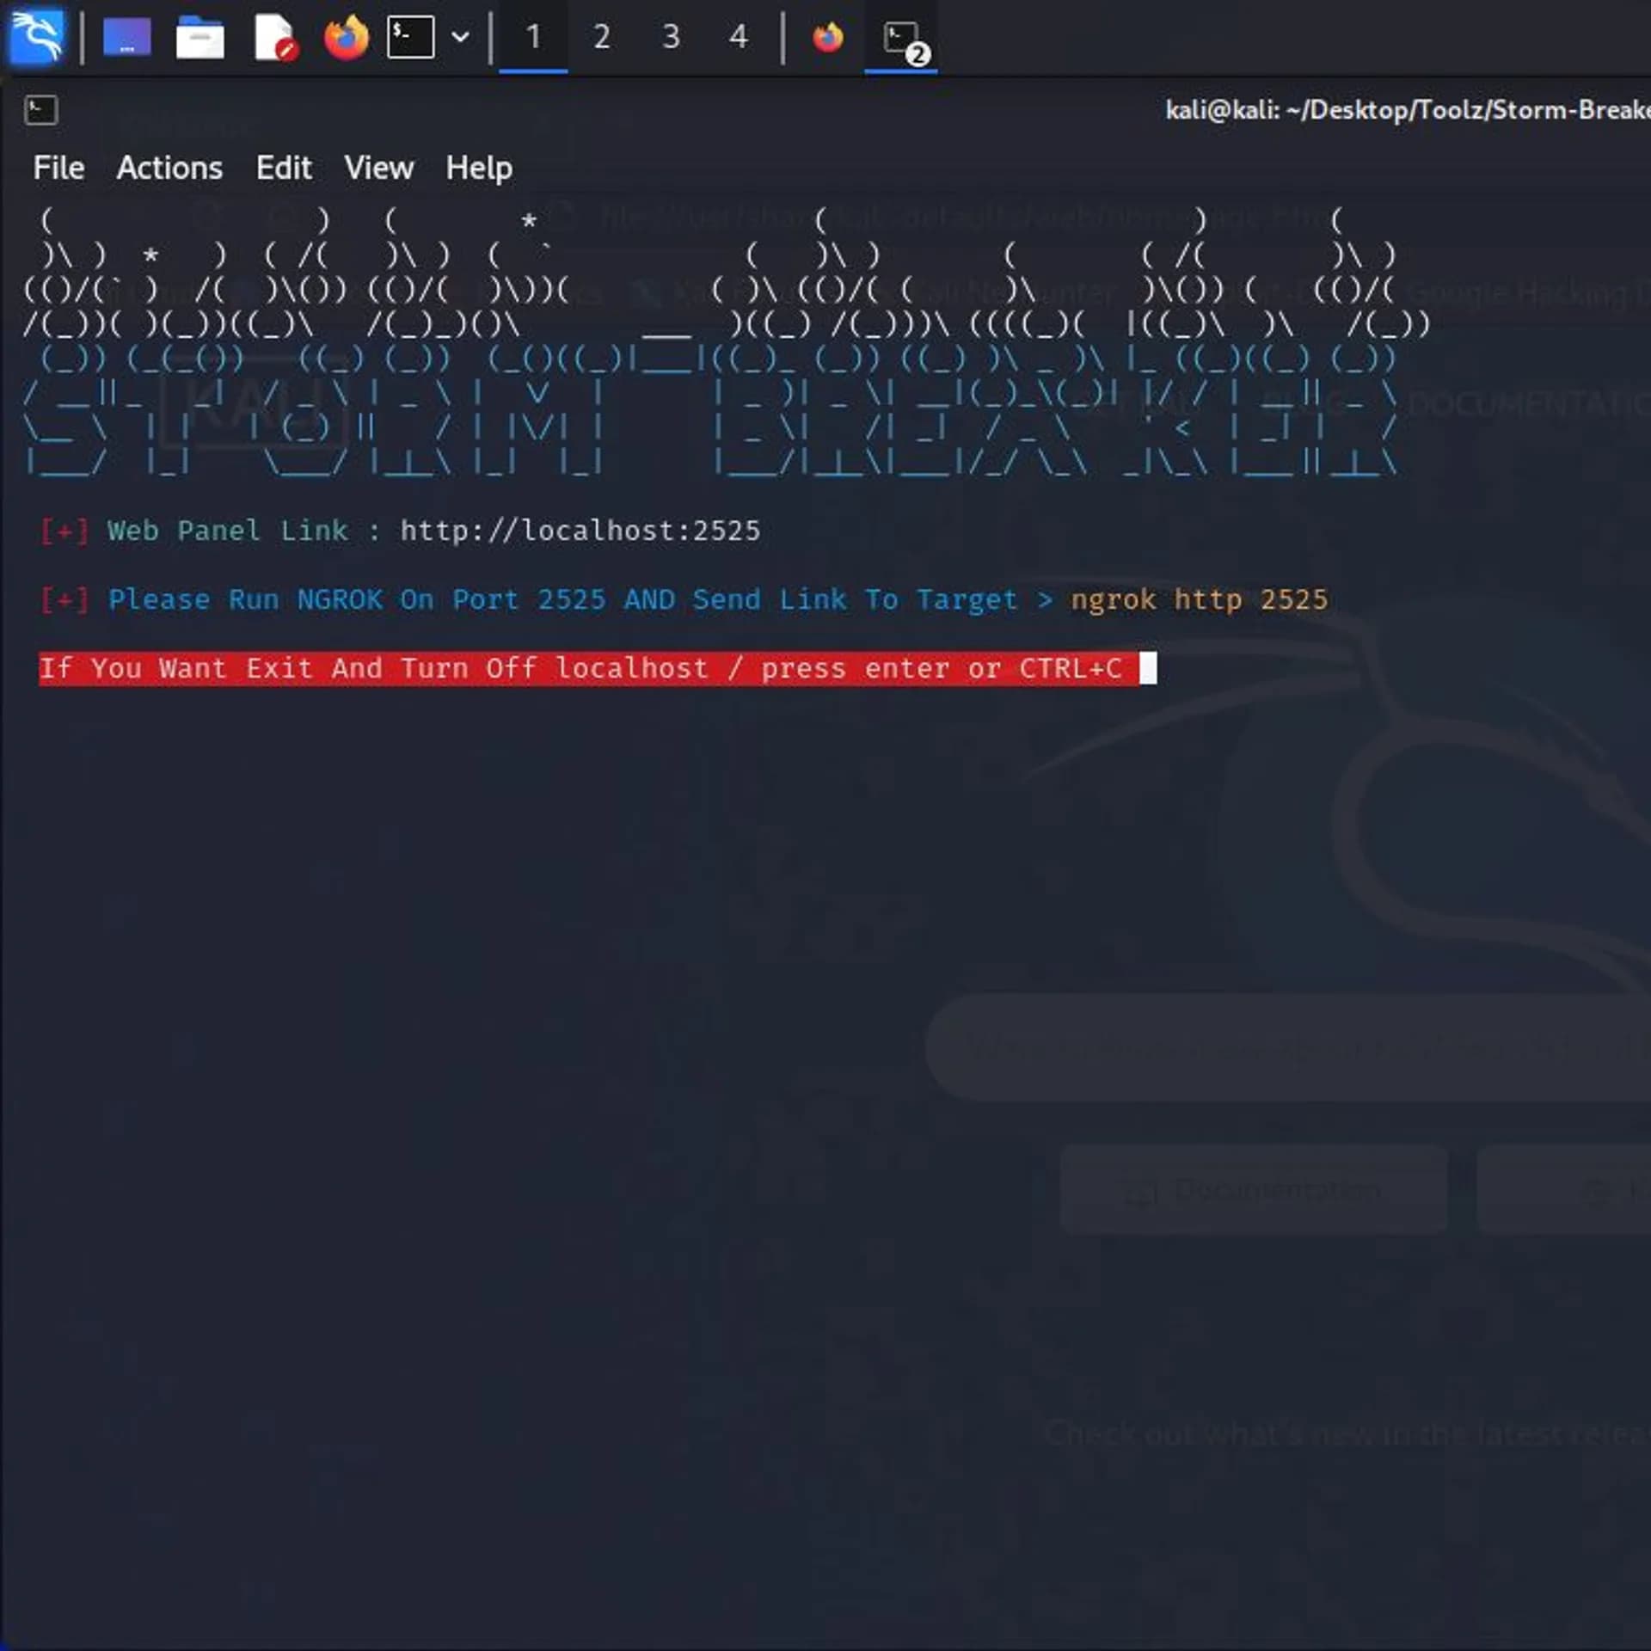Expand the View menu
Screen dimensions: 1651x1651
point(378,168)
